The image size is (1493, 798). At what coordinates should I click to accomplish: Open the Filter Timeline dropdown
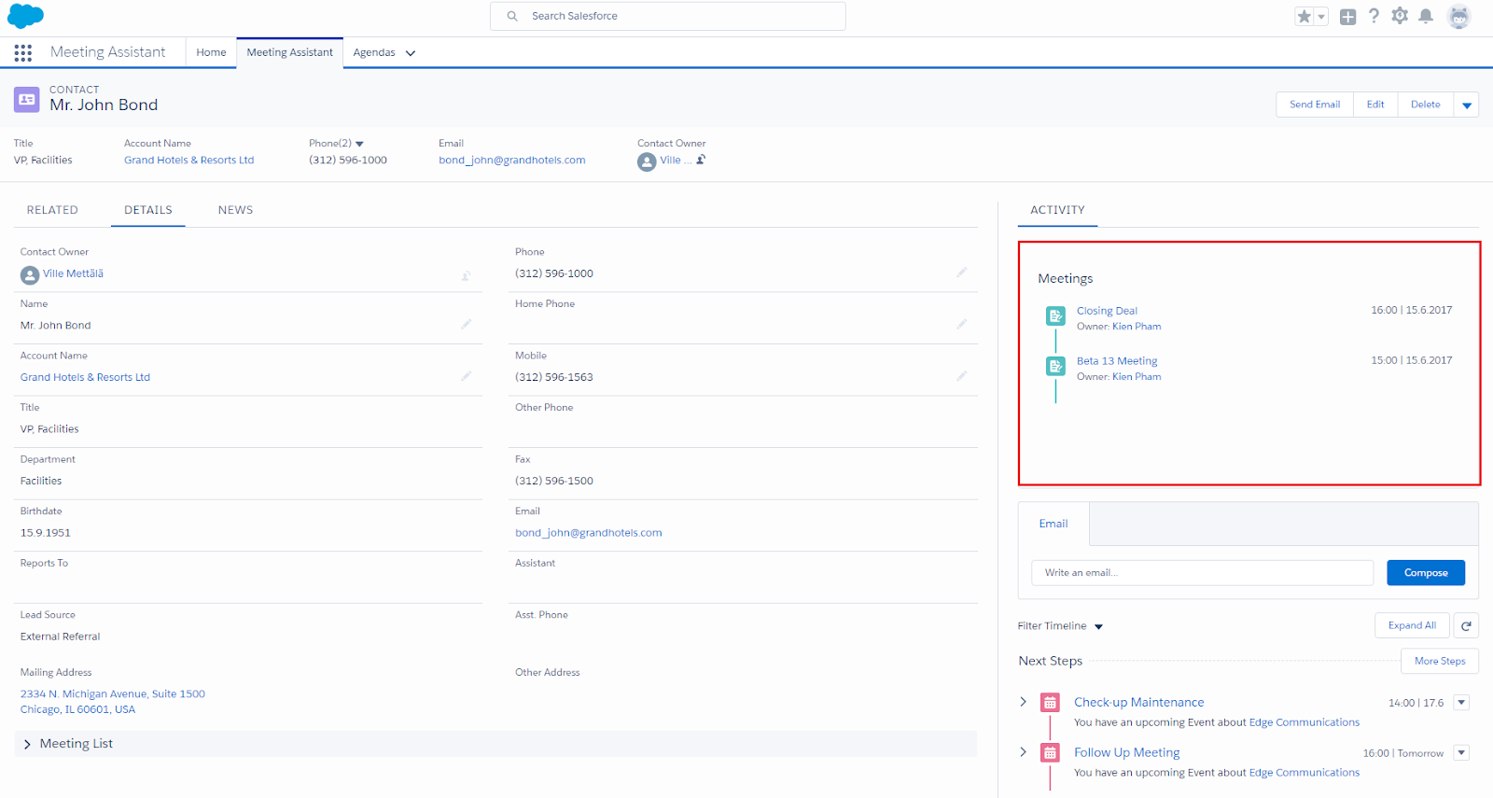point(1061,626)
